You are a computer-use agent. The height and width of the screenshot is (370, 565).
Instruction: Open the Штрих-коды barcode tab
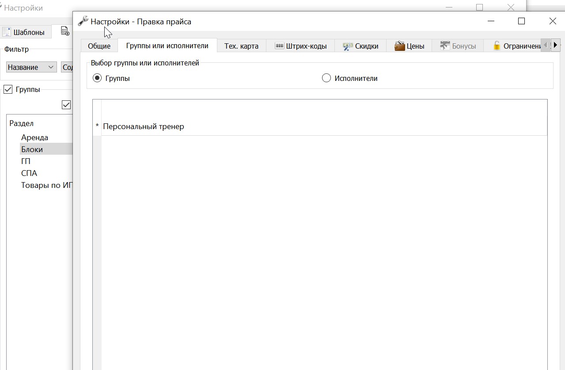[x=300, y=46]
